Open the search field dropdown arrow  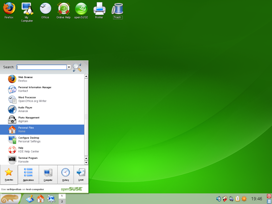click(x=69, y=67)
